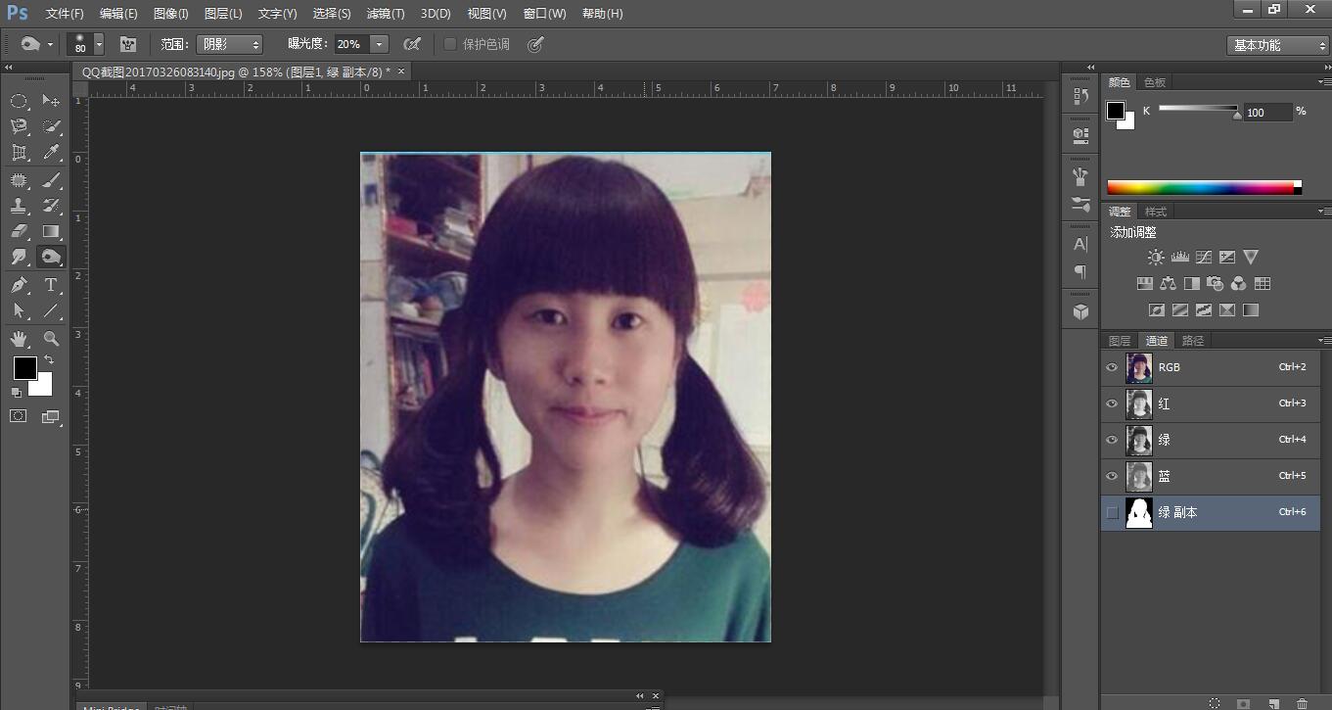
Task: Expand the 曝光度 slider dropdown arrow
Action: click(x=379, y=44)
